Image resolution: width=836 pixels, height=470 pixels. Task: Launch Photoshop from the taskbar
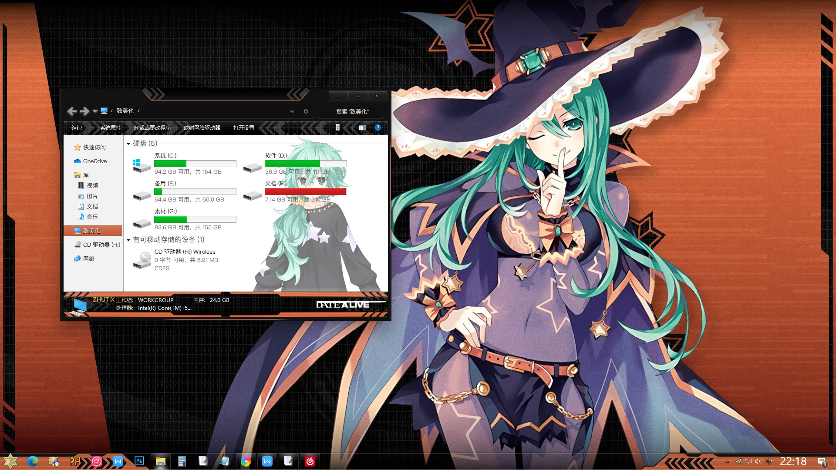[139, 461]
